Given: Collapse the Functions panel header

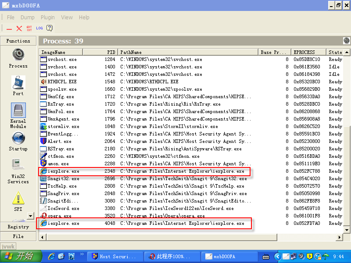Looking at the screenshot, I should (18, 41).
